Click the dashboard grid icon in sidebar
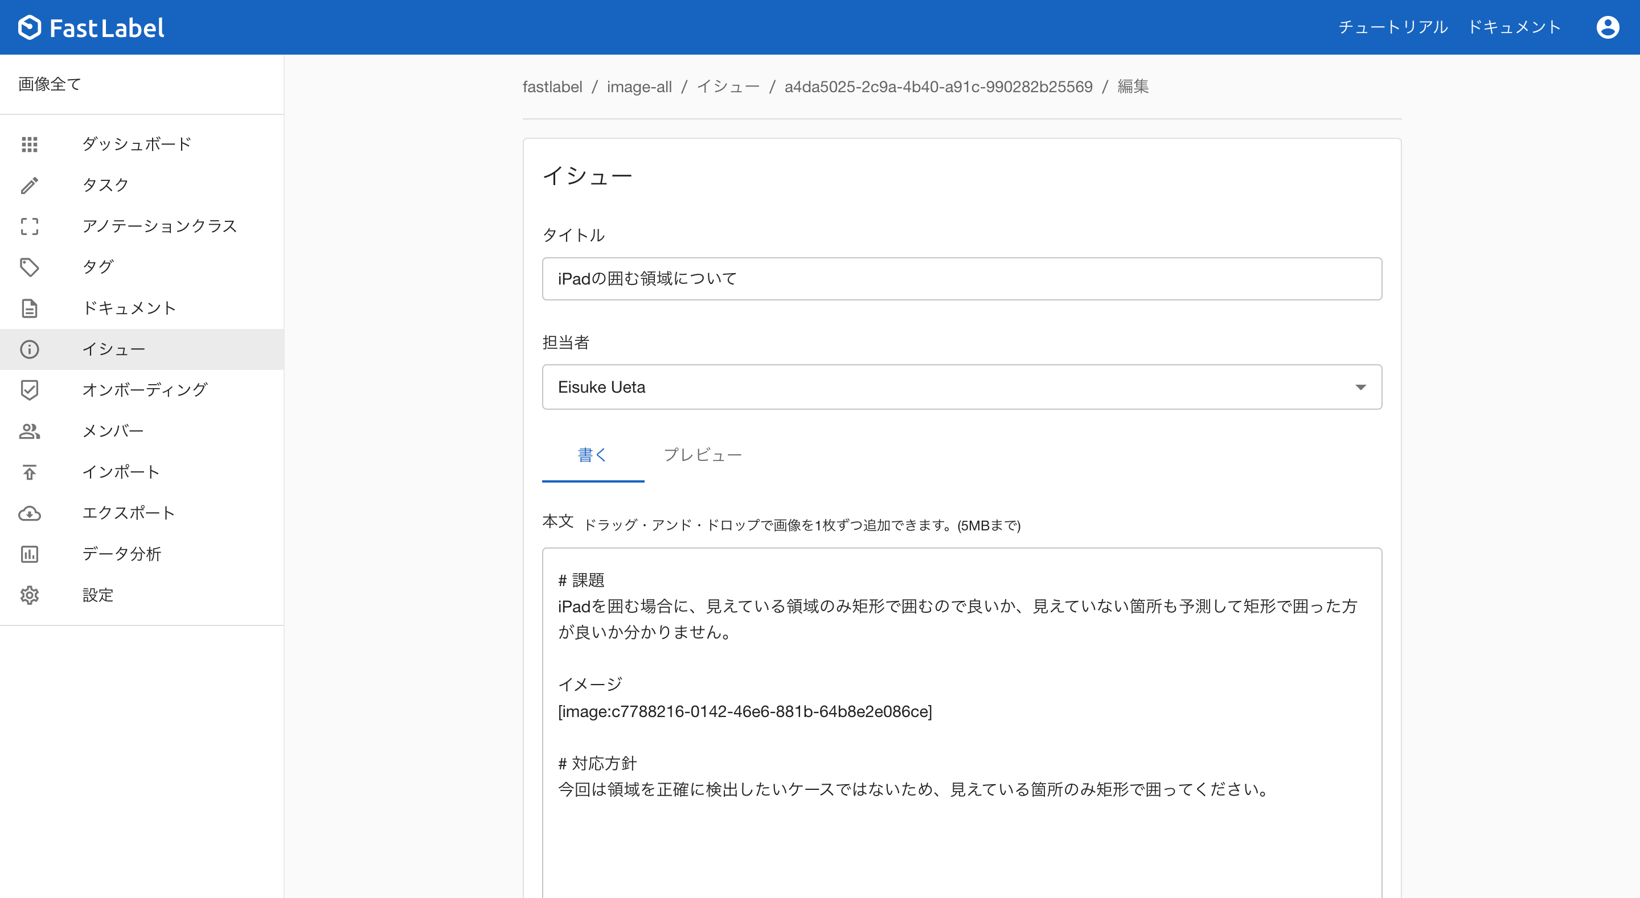The height and width of the screenshot is (898, 1640). pyautogui.click(x=29, y=145)
